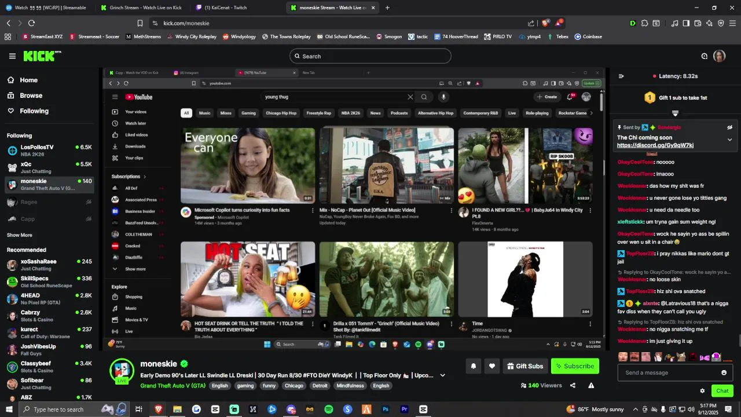Open the discord.gg link in pinned message

click(x=655, y=145)
